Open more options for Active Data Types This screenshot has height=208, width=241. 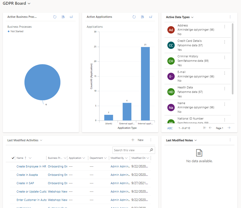tap(230, 17)
